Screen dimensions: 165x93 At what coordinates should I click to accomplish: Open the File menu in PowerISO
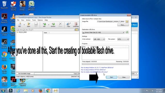tap(18, 20)
